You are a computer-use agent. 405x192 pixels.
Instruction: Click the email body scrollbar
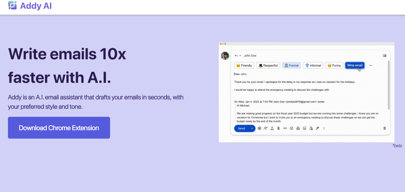coord(389,85)
